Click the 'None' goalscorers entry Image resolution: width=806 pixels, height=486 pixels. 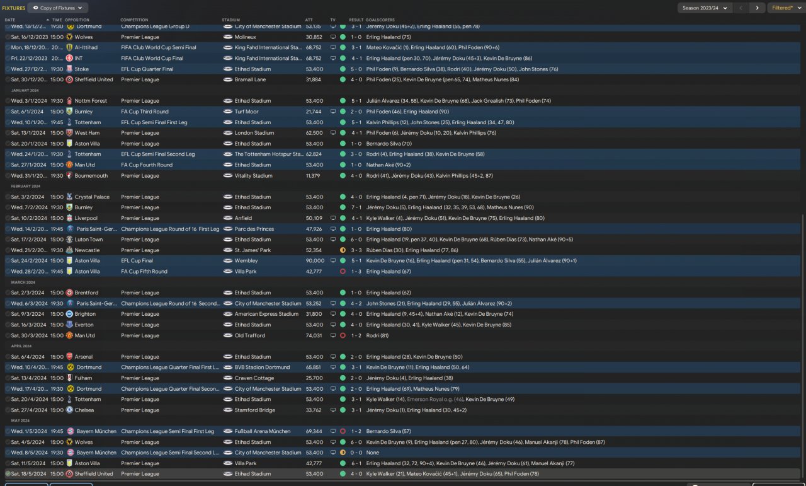372,453
